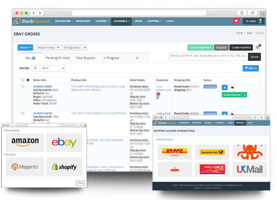
Task: Click the tabs overview icon in main browser
Action: 253,13
